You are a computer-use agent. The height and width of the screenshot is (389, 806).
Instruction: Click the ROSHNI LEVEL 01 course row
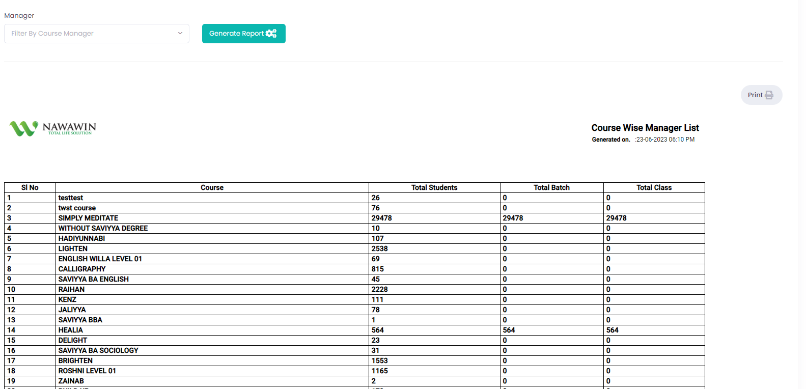coord(87,371)
